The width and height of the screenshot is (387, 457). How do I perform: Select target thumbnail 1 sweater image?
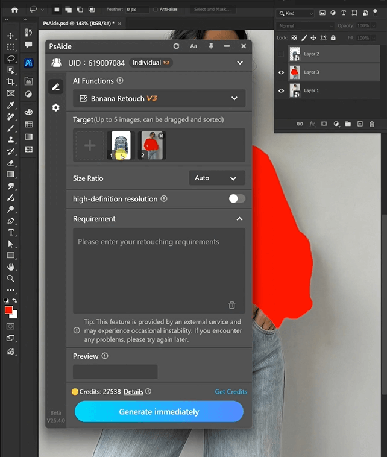(x=121, y=145)
